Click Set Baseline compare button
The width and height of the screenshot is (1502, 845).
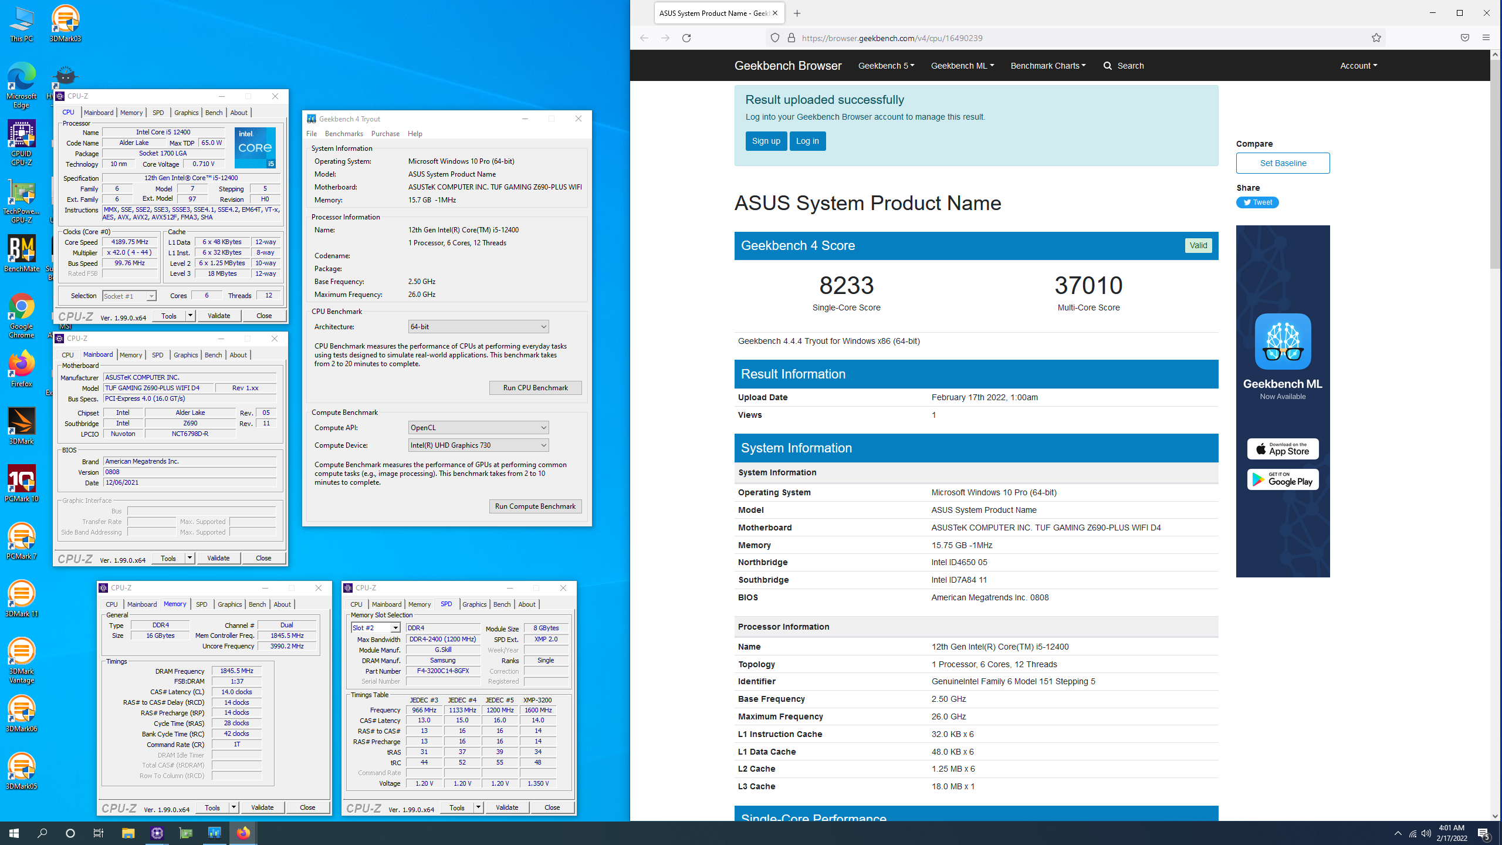[x=1283, y=163]
